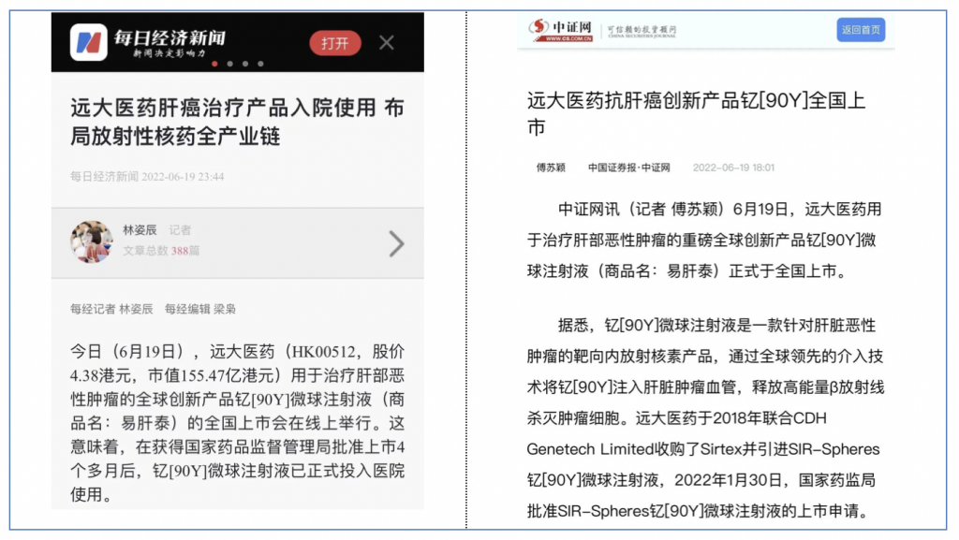Screen dimensions: 959x540
Task: Click the timestamp 2022-06-19 23:44
Action: coord(183,177)
